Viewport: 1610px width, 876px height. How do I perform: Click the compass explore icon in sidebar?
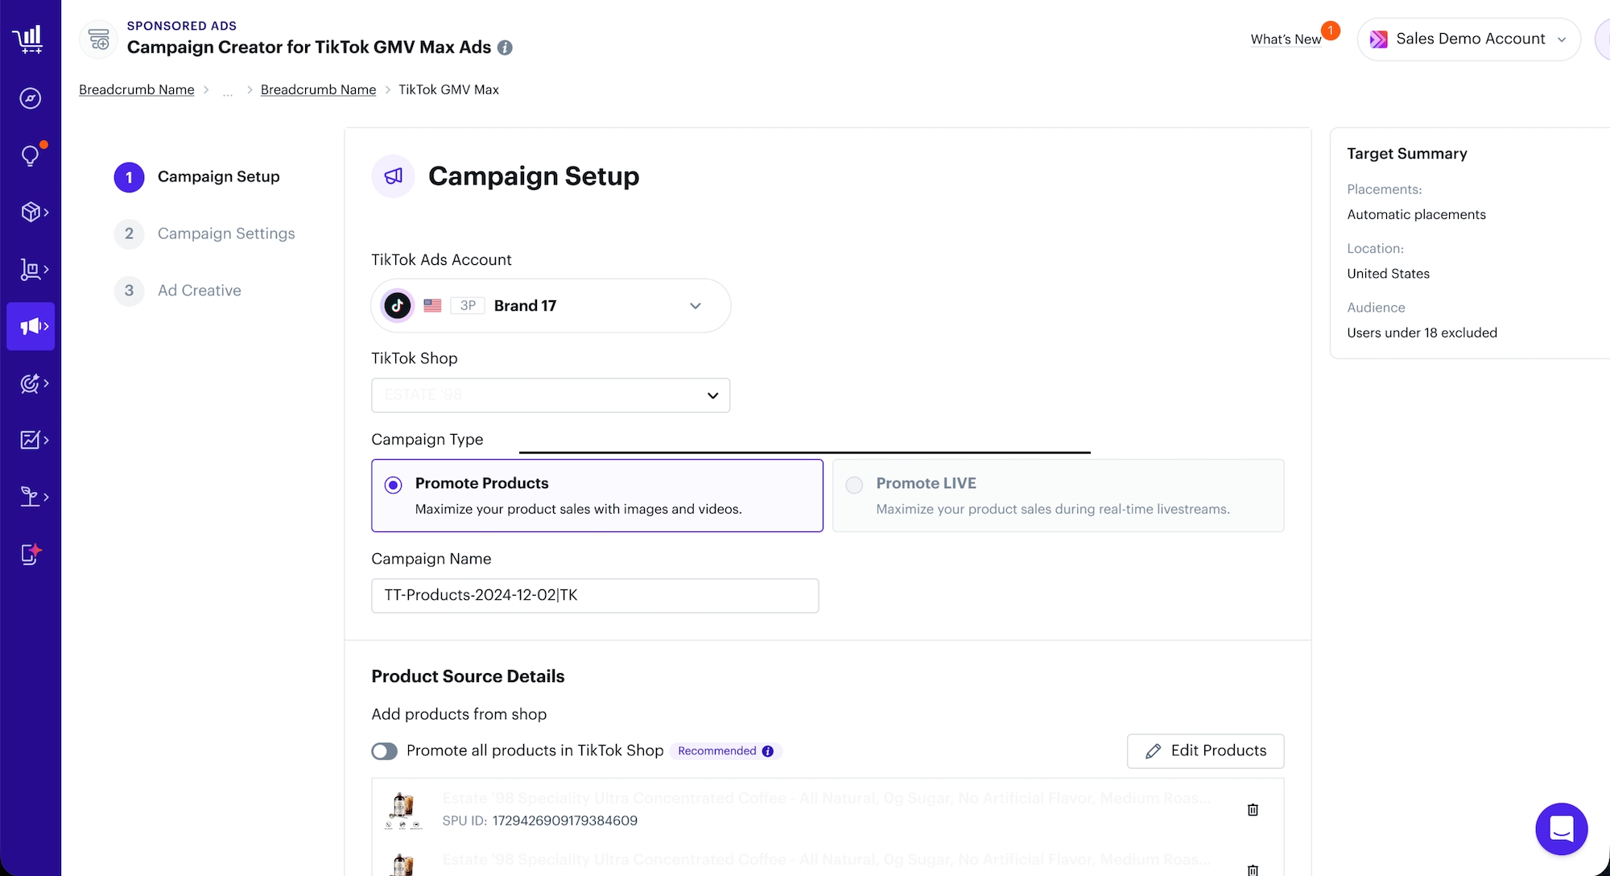click(x=31, y=98)
